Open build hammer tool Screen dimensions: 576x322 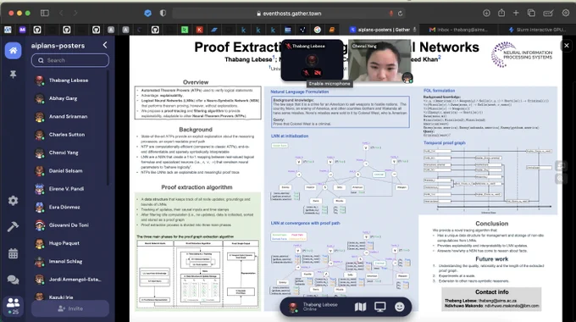click(x=14, y=226)
